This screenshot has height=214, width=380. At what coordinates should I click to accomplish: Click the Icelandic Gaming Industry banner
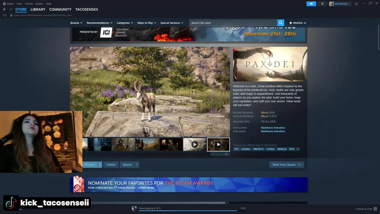click(189, 34)
